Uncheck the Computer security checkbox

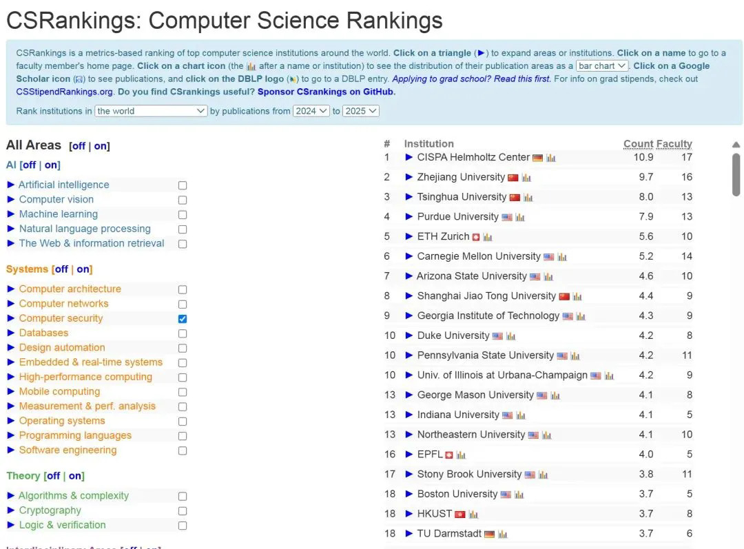[183, 319]
